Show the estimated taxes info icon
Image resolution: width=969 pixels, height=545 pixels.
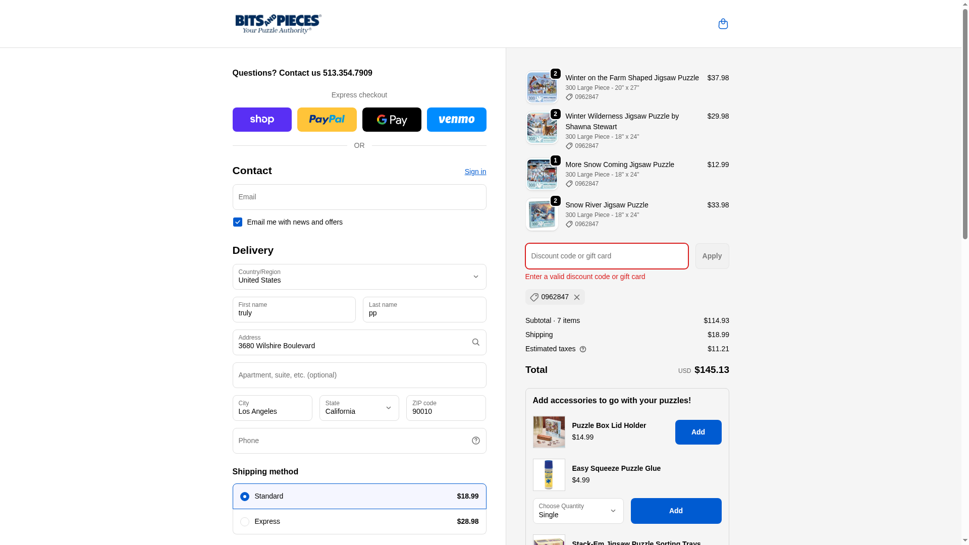[583, 349]
